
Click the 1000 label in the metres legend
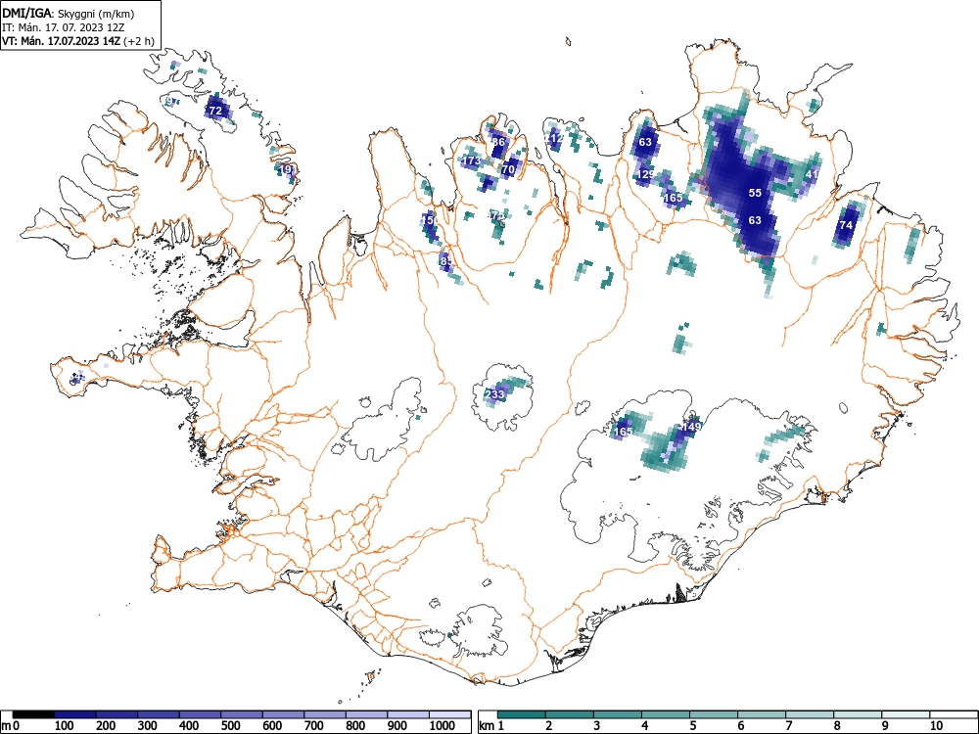(443, 726)
